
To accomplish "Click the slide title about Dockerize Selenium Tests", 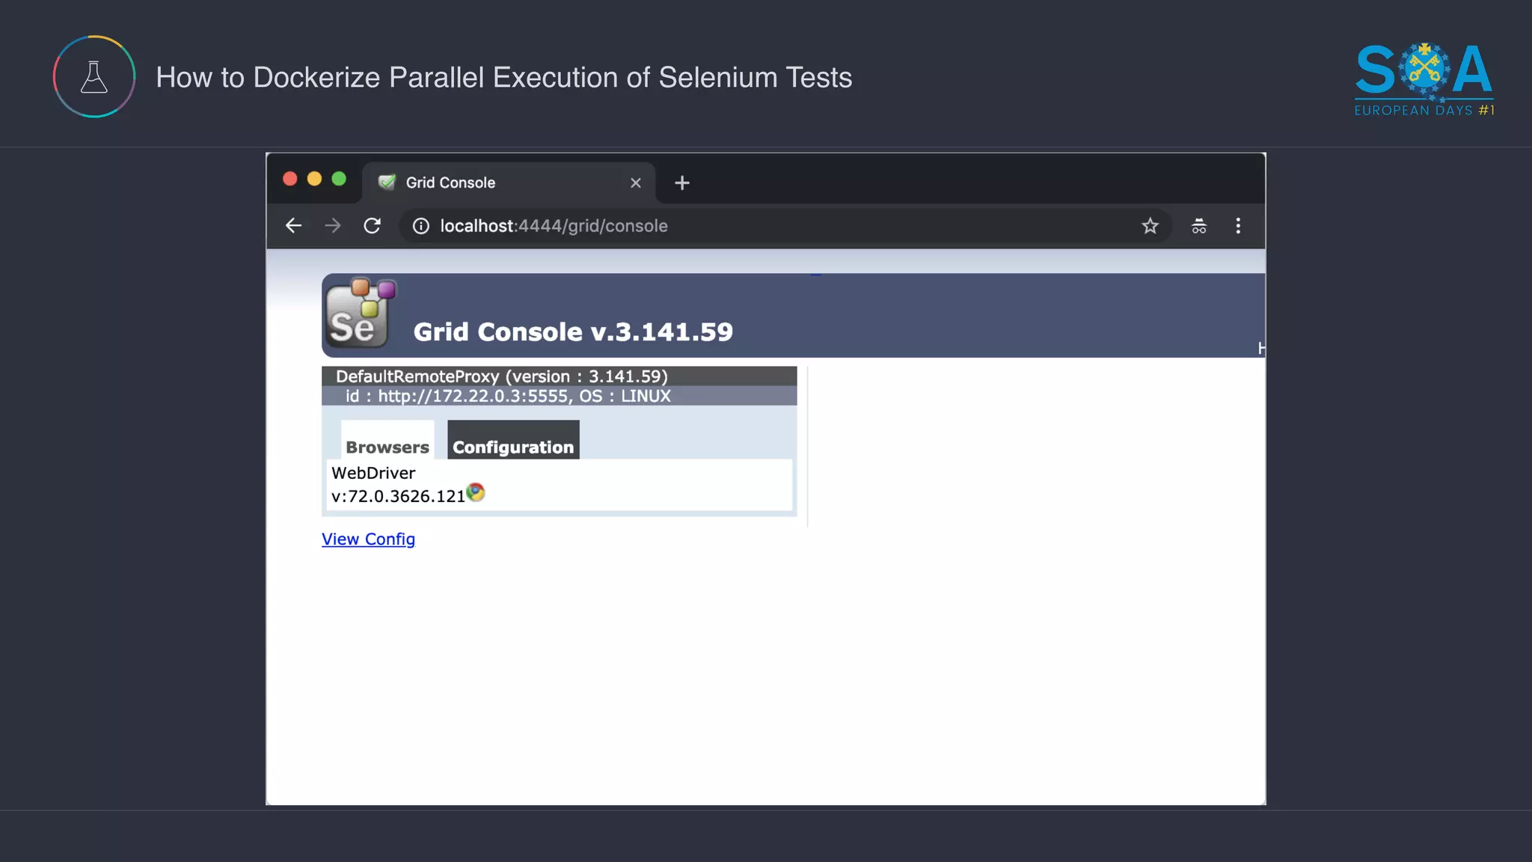I will click(x=504, y=77).
